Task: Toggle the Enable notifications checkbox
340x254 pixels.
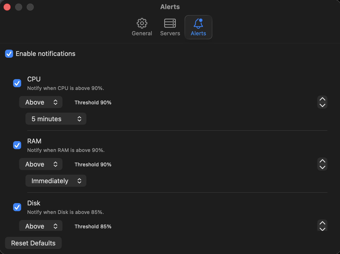Action: (9, 54)
